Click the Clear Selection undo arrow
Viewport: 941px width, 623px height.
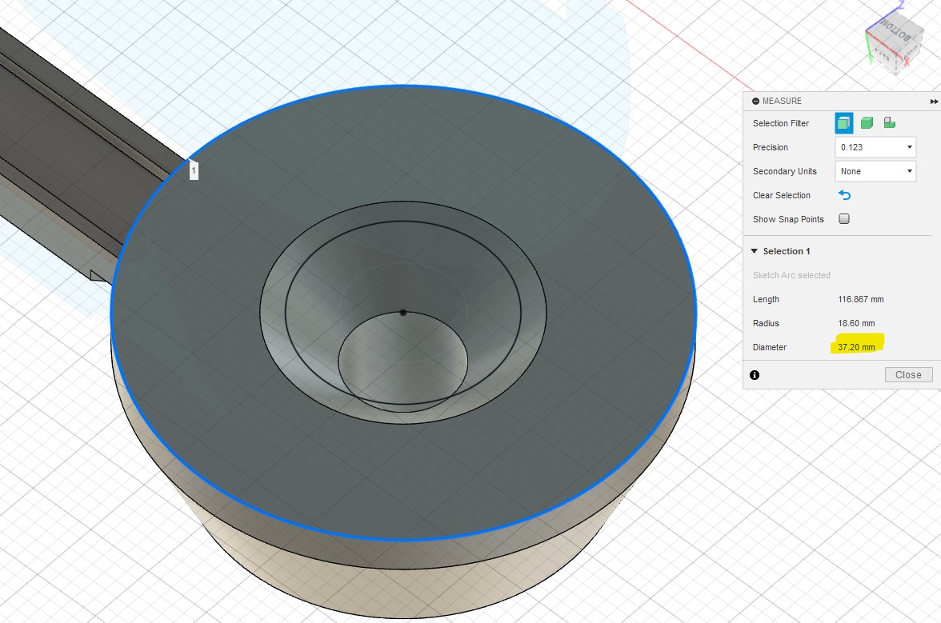tap(844, 195)
